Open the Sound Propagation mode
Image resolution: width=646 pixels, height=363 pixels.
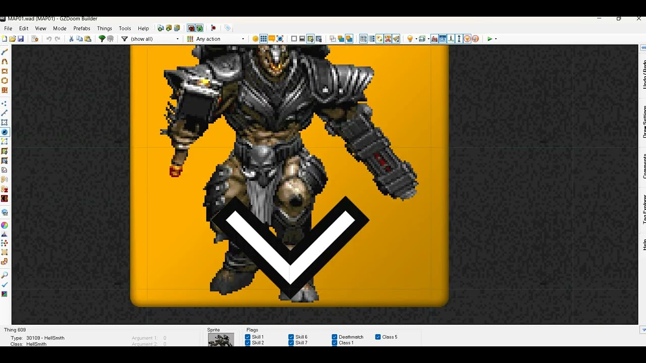(x=5, y=179)
